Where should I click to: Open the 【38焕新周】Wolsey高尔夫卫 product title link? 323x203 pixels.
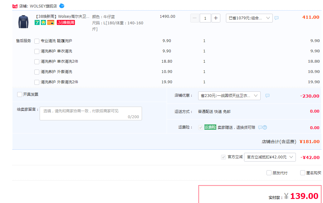coord(62,17)
